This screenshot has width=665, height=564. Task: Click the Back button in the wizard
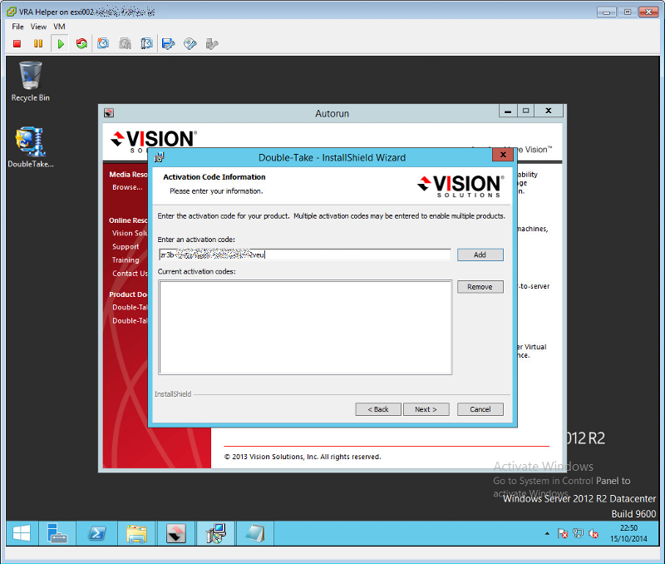point(378,409)
